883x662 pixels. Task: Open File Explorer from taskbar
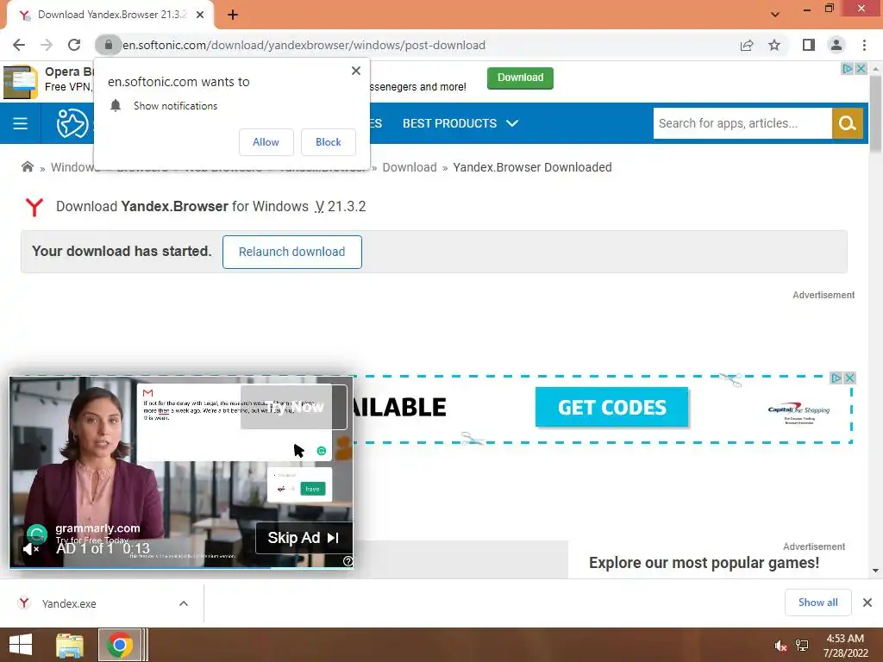[x=70, y=645]
